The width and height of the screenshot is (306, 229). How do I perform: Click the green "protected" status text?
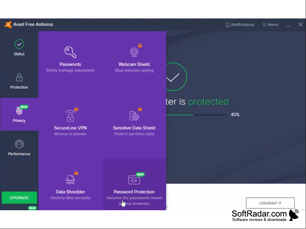click(x=208, y=102)
